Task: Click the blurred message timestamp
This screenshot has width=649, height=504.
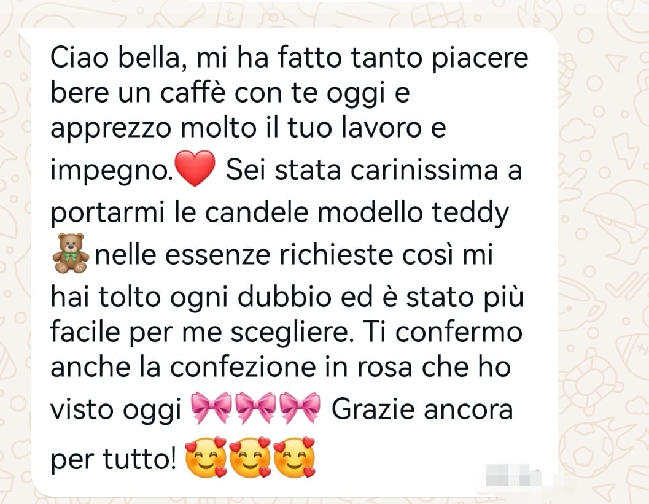Action: coord(513,475)
